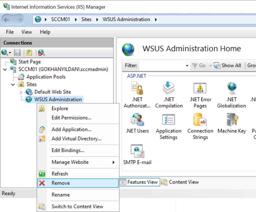Screen dimensions: 256x212
Task: Click the Forward navigation arrow
Action: (x=20, y=20)
